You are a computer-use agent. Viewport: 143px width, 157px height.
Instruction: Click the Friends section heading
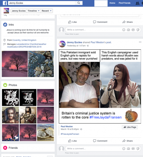tap(13, 148)
